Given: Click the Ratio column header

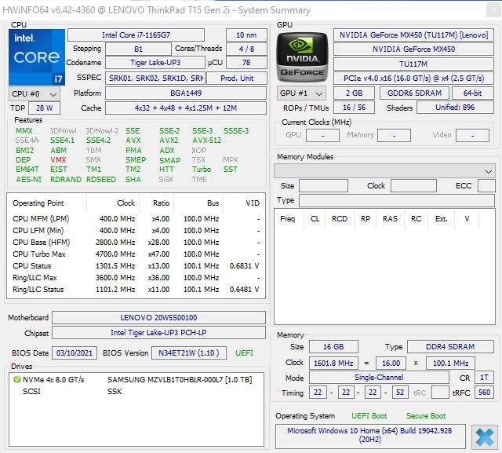Looking at the screenshot, I should (157, 203).
